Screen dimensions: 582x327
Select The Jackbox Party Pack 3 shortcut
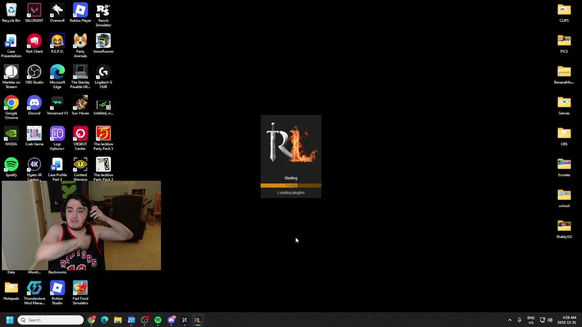tap(103, 168)
